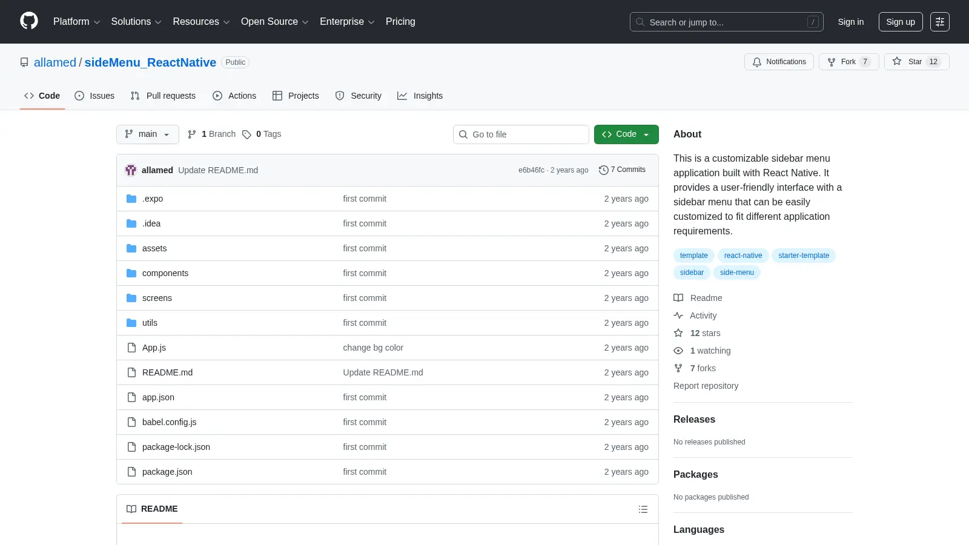
Task: Click the Report repository link
Action: tap(706, 386)
